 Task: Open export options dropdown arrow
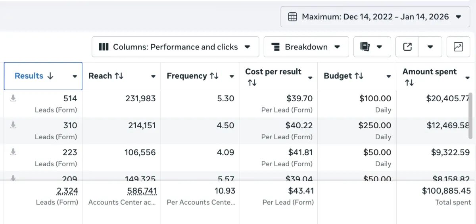click(x=430, y=47)
